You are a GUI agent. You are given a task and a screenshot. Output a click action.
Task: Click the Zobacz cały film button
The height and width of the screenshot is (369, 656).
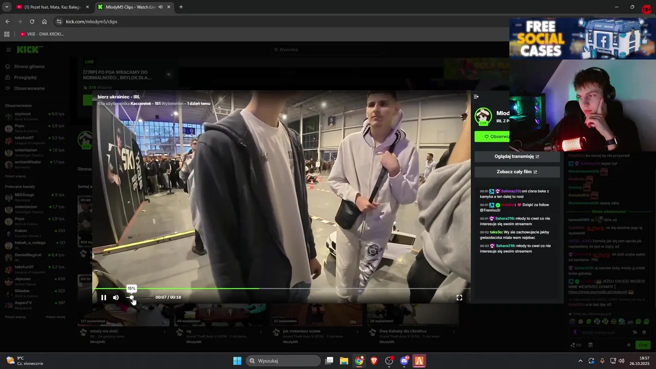[517, 172]
